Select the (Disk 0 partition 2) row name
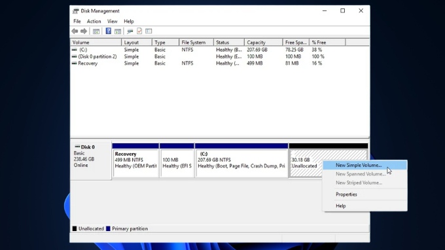Image resolution: width=445 pixels, height=250 pixels. [x=98, y=56]
